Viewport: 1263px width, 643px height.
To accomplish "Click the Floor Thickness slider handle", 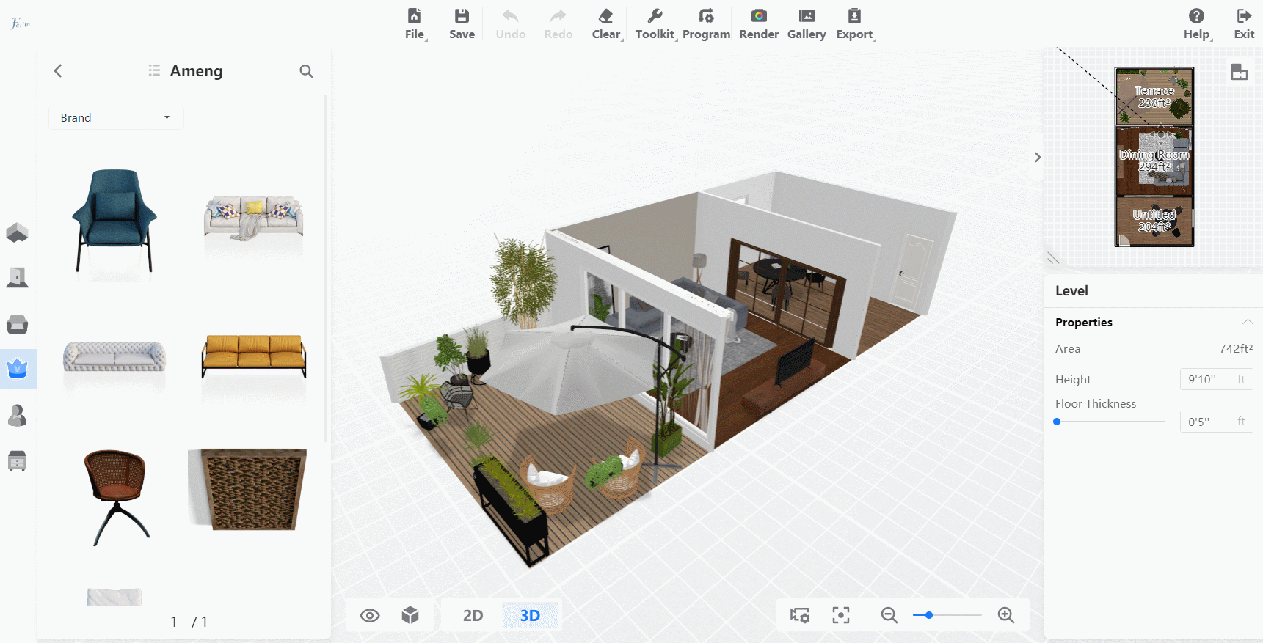I will [1057, 422].
